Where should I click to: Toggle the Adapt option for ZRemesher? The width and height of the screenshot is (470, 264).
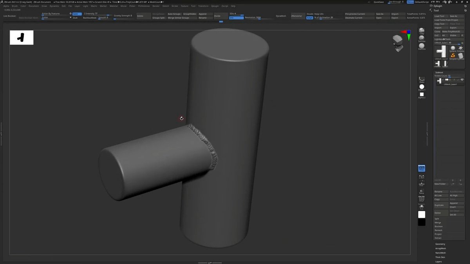pyautogui.click(x=309, y=18)
